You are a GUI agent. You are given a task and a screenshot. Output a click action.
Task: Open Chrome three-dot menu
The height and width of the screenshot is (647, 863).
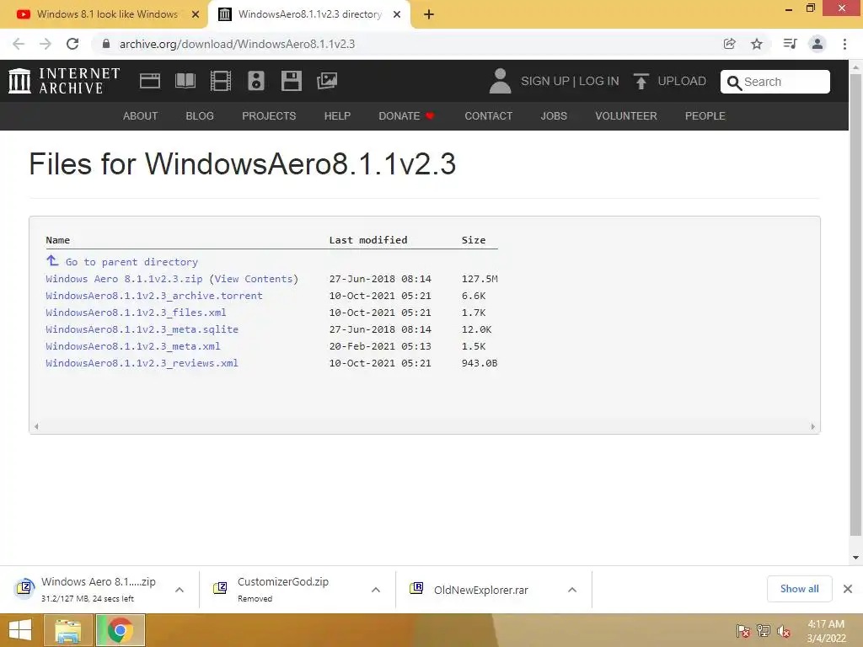point(844,44)
